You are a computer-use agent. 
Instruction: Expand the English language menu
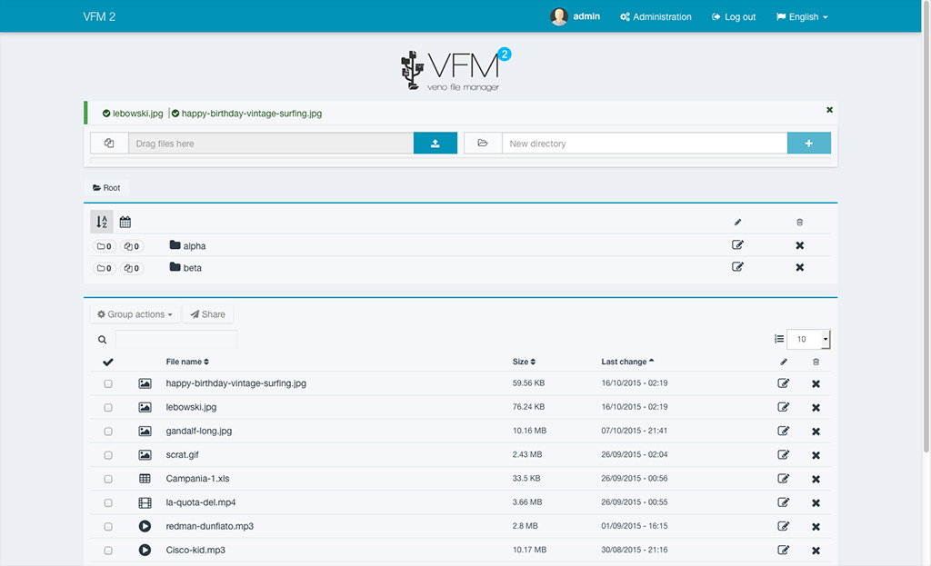click(x=802, y=16)
